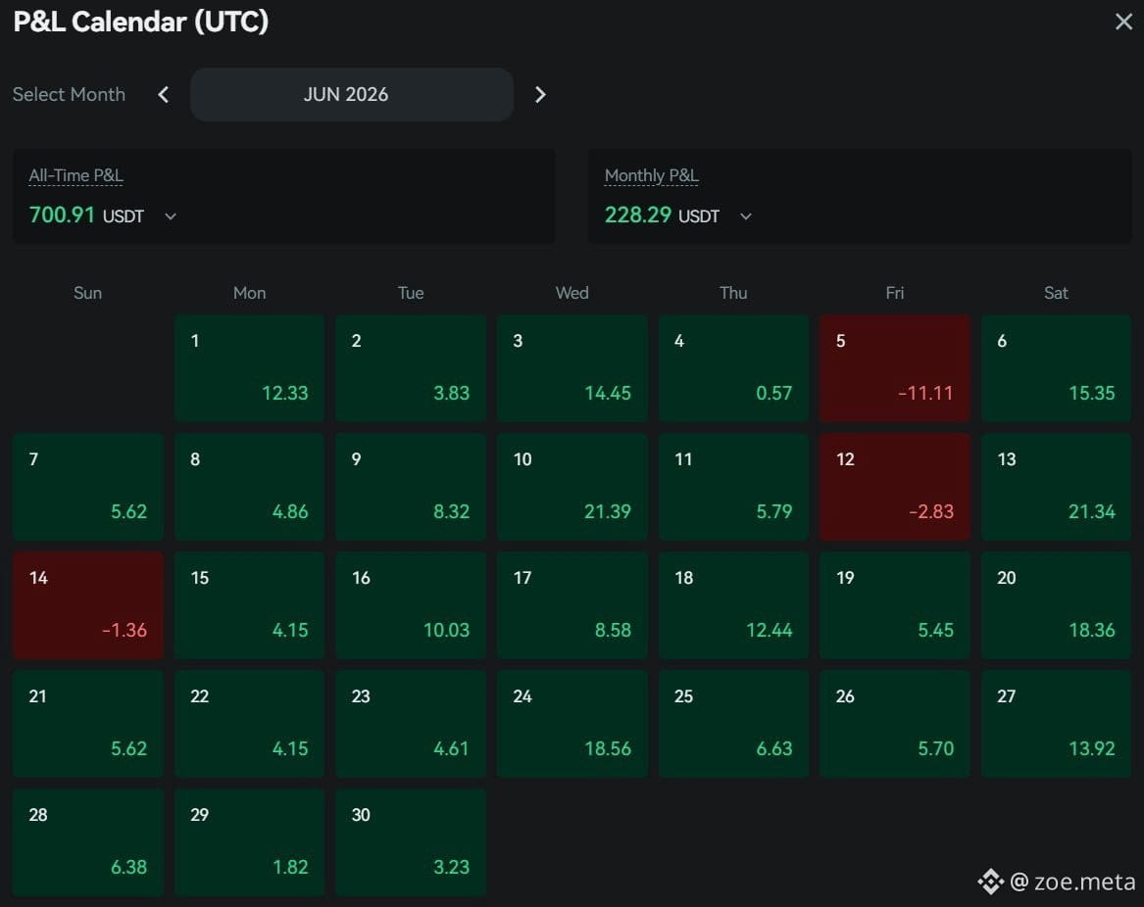Open June 16 cell with 10.03
The image size is (1144, 907).
411,605
